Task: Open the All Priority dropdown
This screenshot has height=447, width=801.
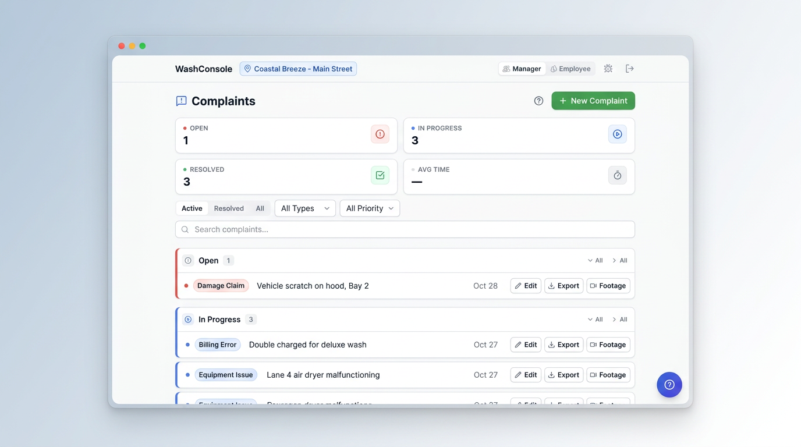Action: pyautogui.click(x=370, y=208)
